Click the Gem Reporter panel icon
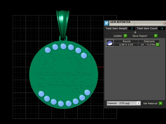 (x=107, y=23)
